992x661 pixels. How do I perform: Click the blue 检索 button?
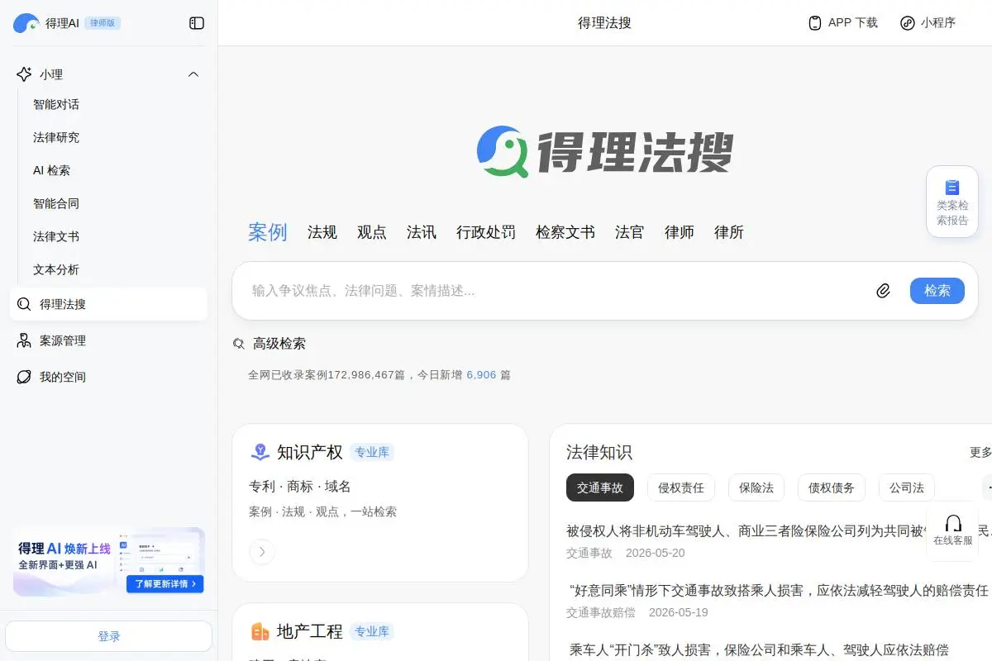[x=937, y=291]
